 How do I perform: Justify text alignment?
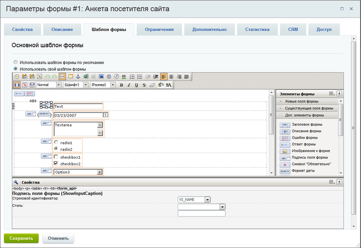pyautogui.click(x=187, y=77)
